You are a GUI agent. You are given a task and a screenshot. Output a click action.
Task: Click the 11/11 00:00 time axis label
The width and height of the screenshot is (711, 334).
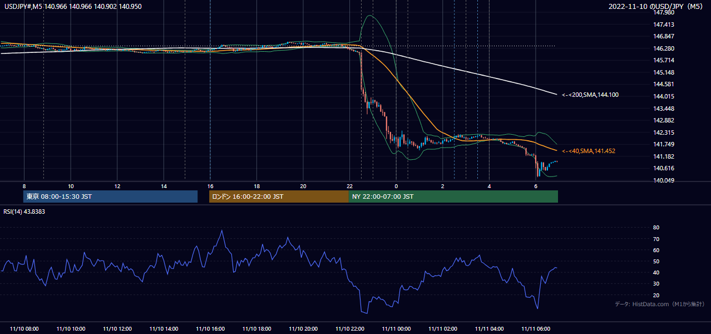point(396,329)
